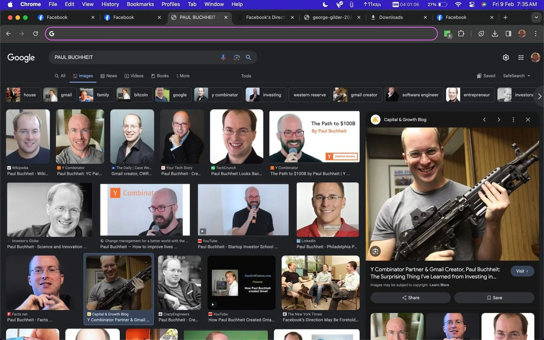Open the Google apps grid
The height and width of the screenshot is (340, 544).
point(521,57)
